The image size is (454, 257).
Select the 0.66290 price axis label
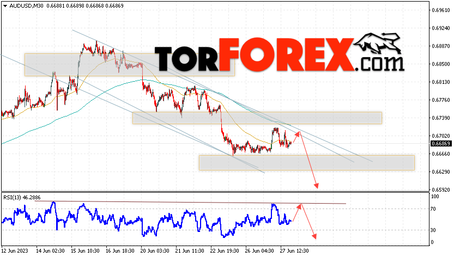(441, 172)
